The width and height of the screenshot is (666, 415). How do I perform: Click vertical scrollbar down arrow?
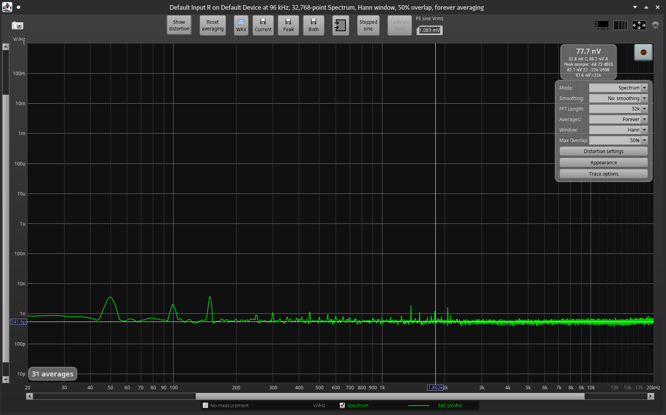pyautogui.click(x=5, y=380)
